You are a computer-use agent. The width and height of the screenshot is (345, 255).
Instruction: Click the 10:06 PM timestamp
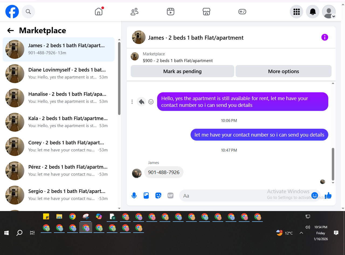pos(229,120)
